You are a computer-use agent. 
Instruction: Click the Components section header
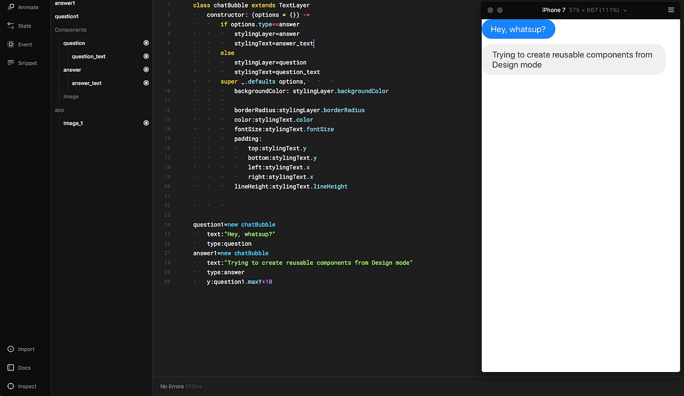tap(71, 30)
